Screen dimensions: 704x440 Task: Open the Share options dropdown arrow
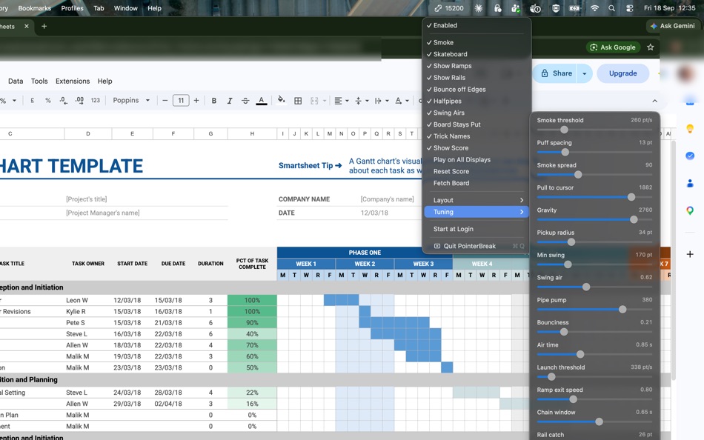584,73
